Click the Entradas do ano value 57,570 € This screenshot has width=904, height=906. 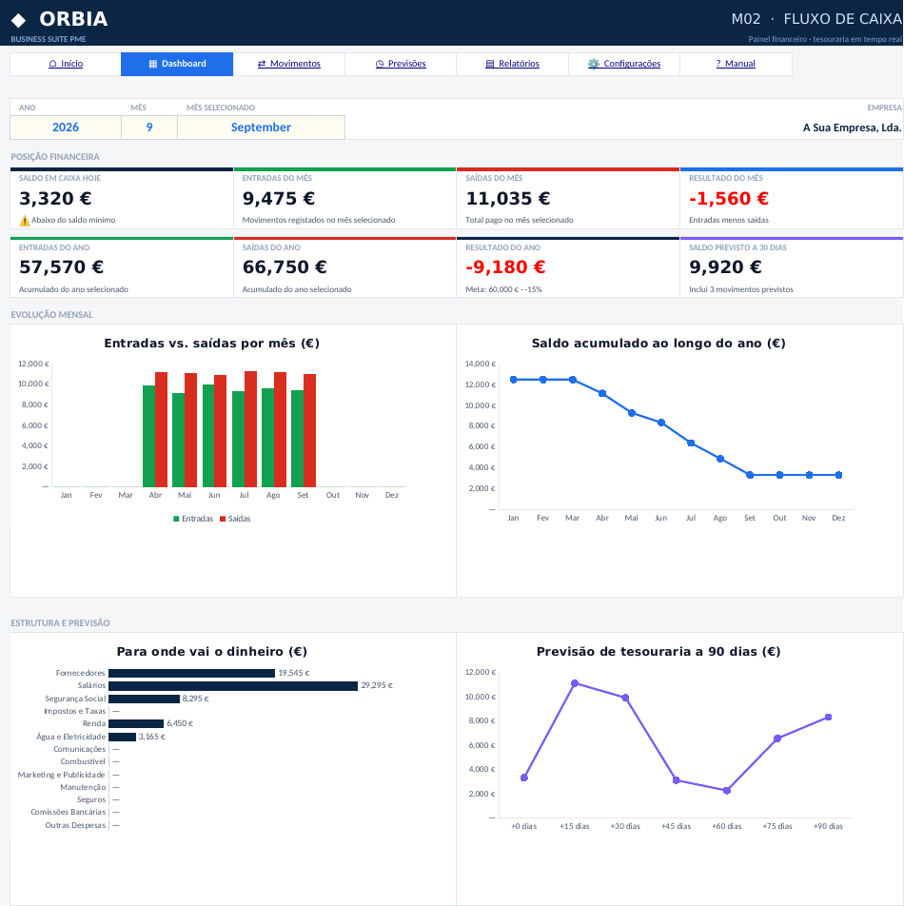[x=61, y=267]
